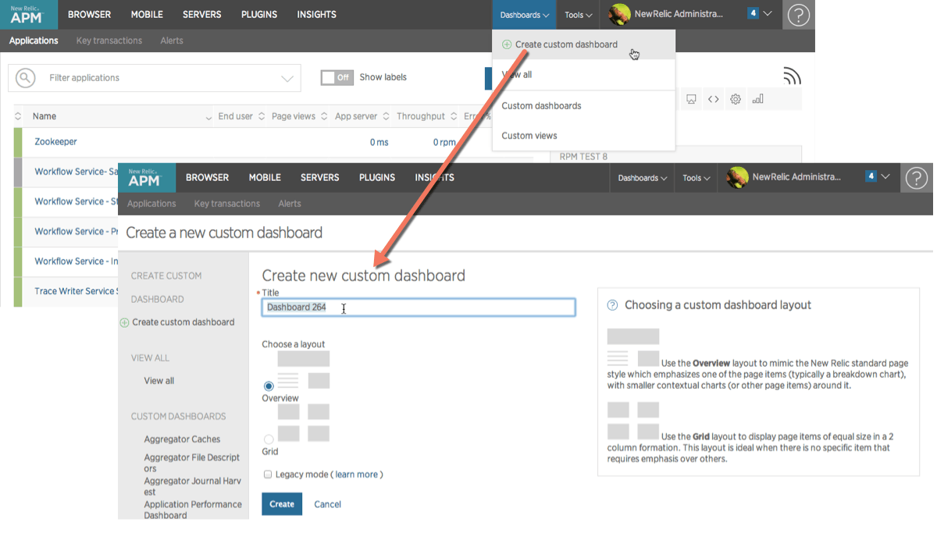Click the Cancel link next to Create
Viewport: 937px width, 533px height.
click(x=328, y=504)
